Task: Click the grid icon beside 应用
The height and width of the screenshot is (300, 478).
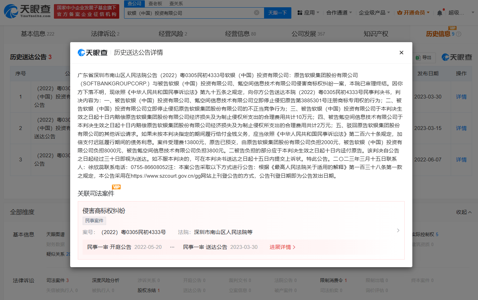Action: pos(300,13)
